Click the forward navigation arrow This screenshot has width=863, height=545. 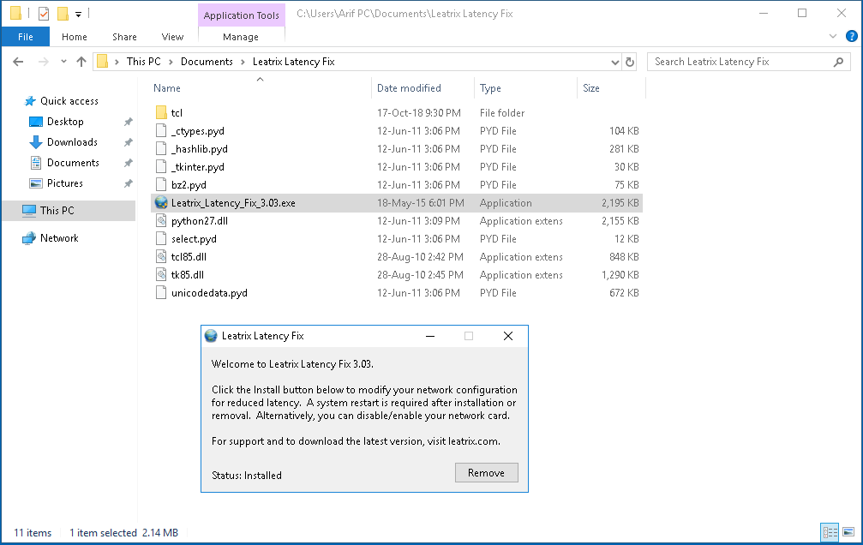43,62
